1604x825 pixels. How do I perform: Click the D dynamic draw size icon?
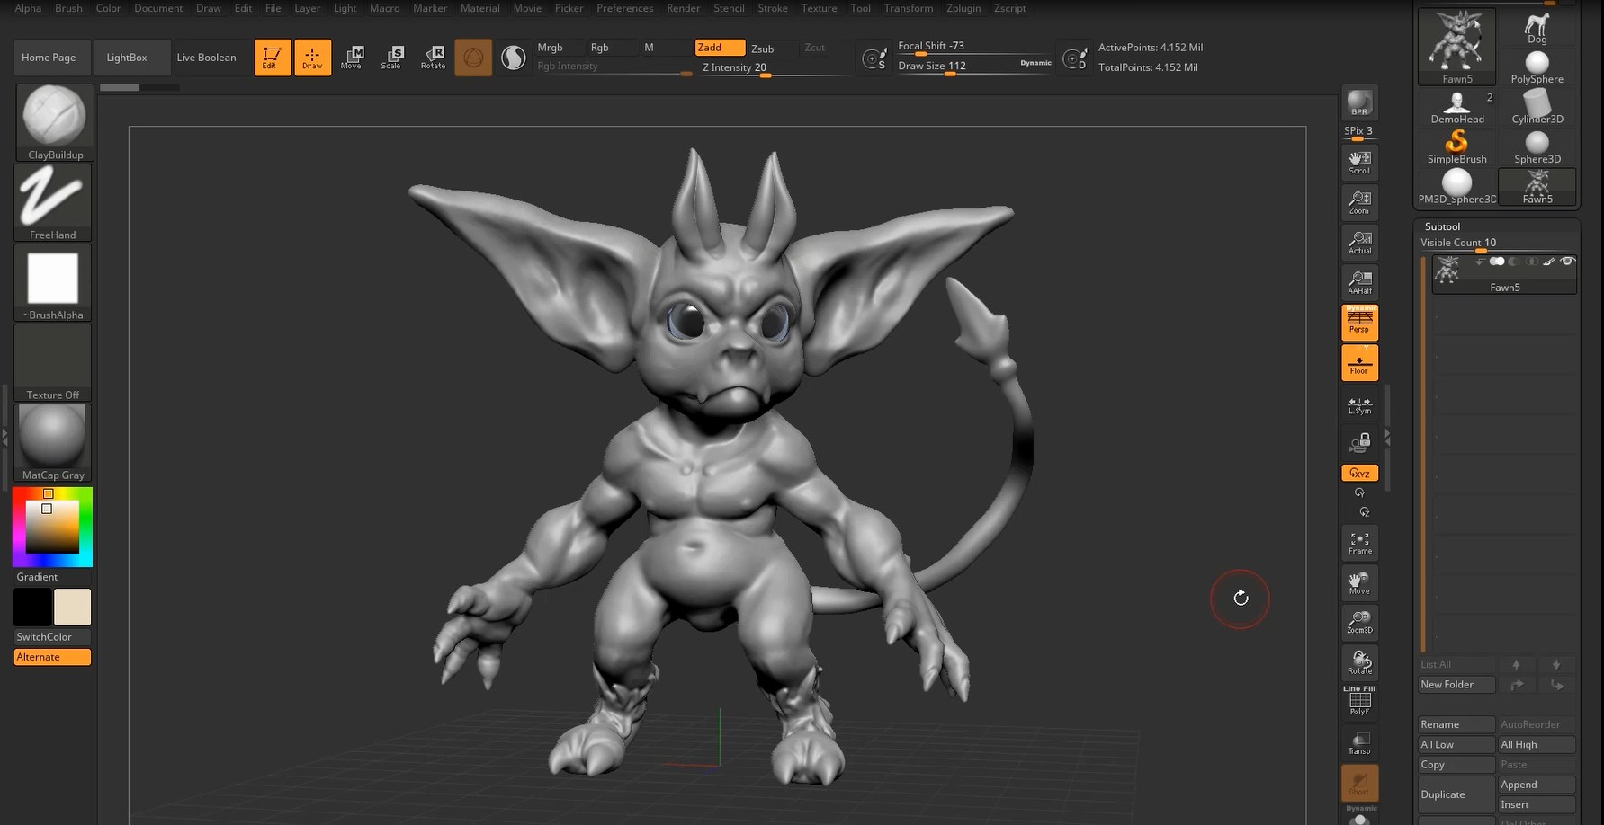tap(1074, 58)
